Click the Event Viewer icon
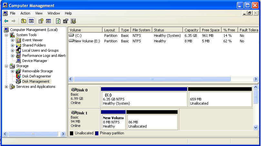Screen dimensions: 261x146 (18, 40)
